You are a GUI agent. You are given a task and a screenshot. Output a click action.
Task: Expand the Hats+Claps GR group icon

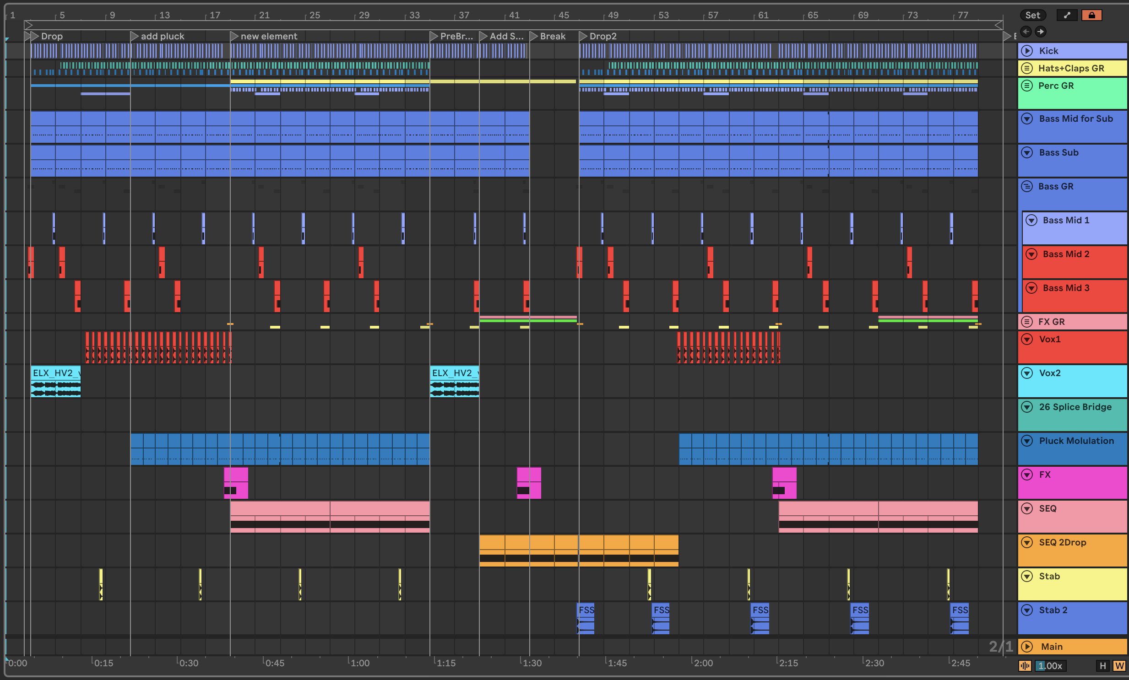1027,68
